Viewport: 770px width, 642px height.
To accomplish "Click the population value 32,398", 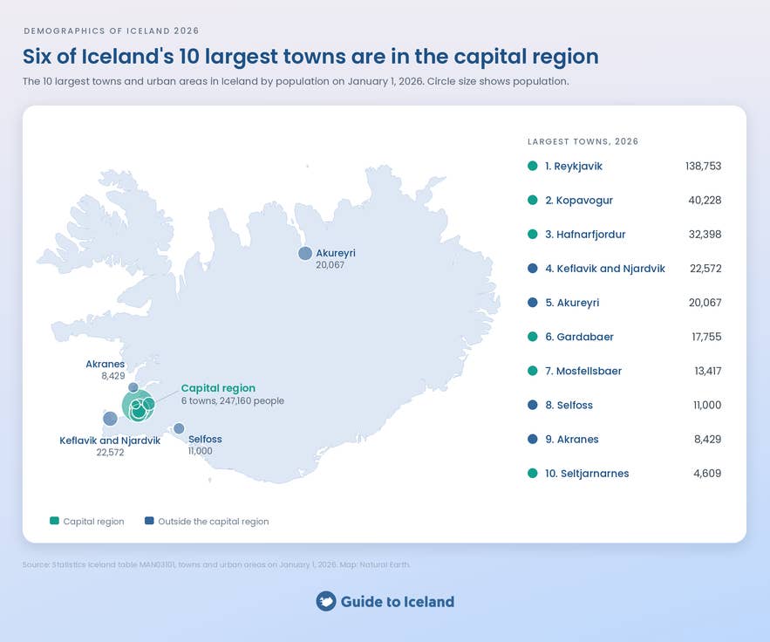I will [705, 235].
